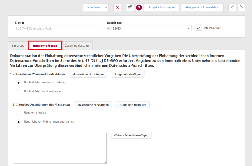
Task: Open the help with the question mark icon
Action: click(139, 8)
